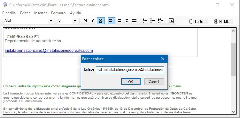Toggle underline formatting (S button)
The height and width of the screenshot is (118, 240).
[x=101, y=21]
